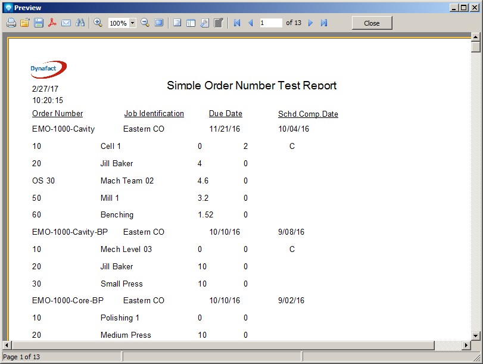Viewport: 483px width, 364px height.
Task: Click the vertical scrollbar down arrow
Action: click(x=475, y=336)
